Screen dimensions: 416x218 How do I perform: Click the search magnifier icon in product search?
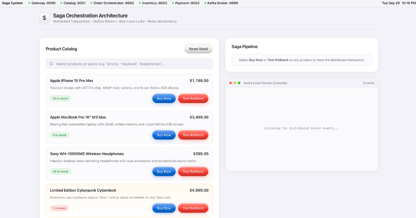51,64
